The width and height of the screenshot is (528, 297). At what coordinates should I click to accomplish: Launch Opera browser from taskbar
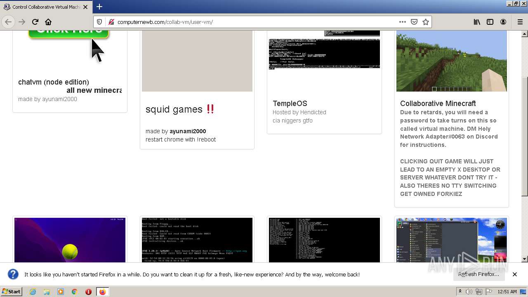88,292
